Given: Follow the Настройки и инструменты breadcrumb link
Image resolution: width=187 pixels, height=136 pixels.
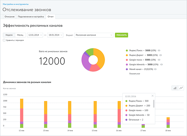Looking at the screenshot, I should pos(16,4).
